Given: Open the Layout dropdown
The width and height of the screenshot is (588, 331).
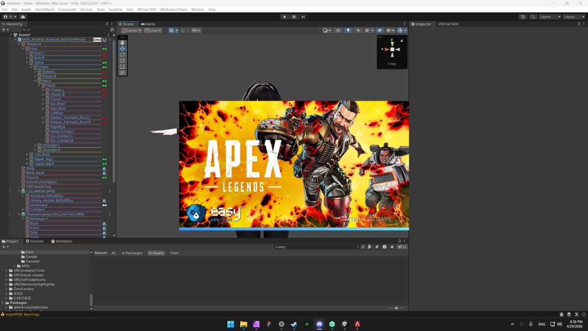Looking at the screenshot, I should point(573,17).
